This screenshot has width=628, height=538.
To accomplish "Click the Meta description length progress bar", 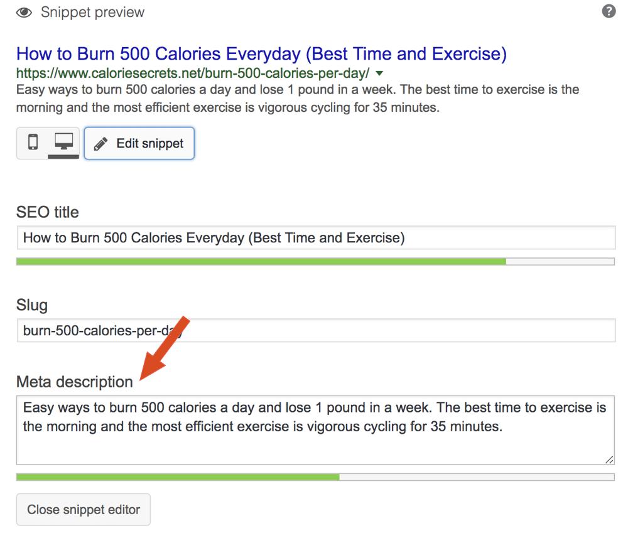I will coord(315,477).
